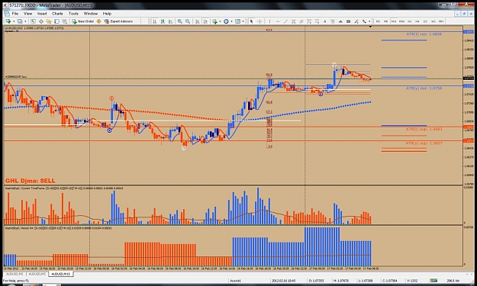This screenshot has height=286, width=477.
Task: Click the chart shift triangle marker
Action: coord(370,27)
